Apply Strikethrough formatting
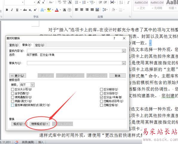Viewport: 178px width, 144px height. pyautogui.click(x=25, y=10)
